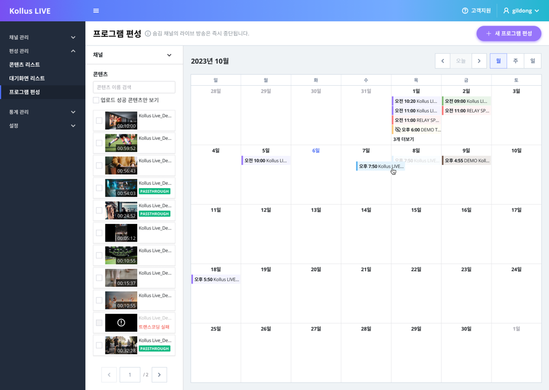Click the error icon on failed transcoding thumbnail
The image size is (549, 390).
[x=121, y=322]
